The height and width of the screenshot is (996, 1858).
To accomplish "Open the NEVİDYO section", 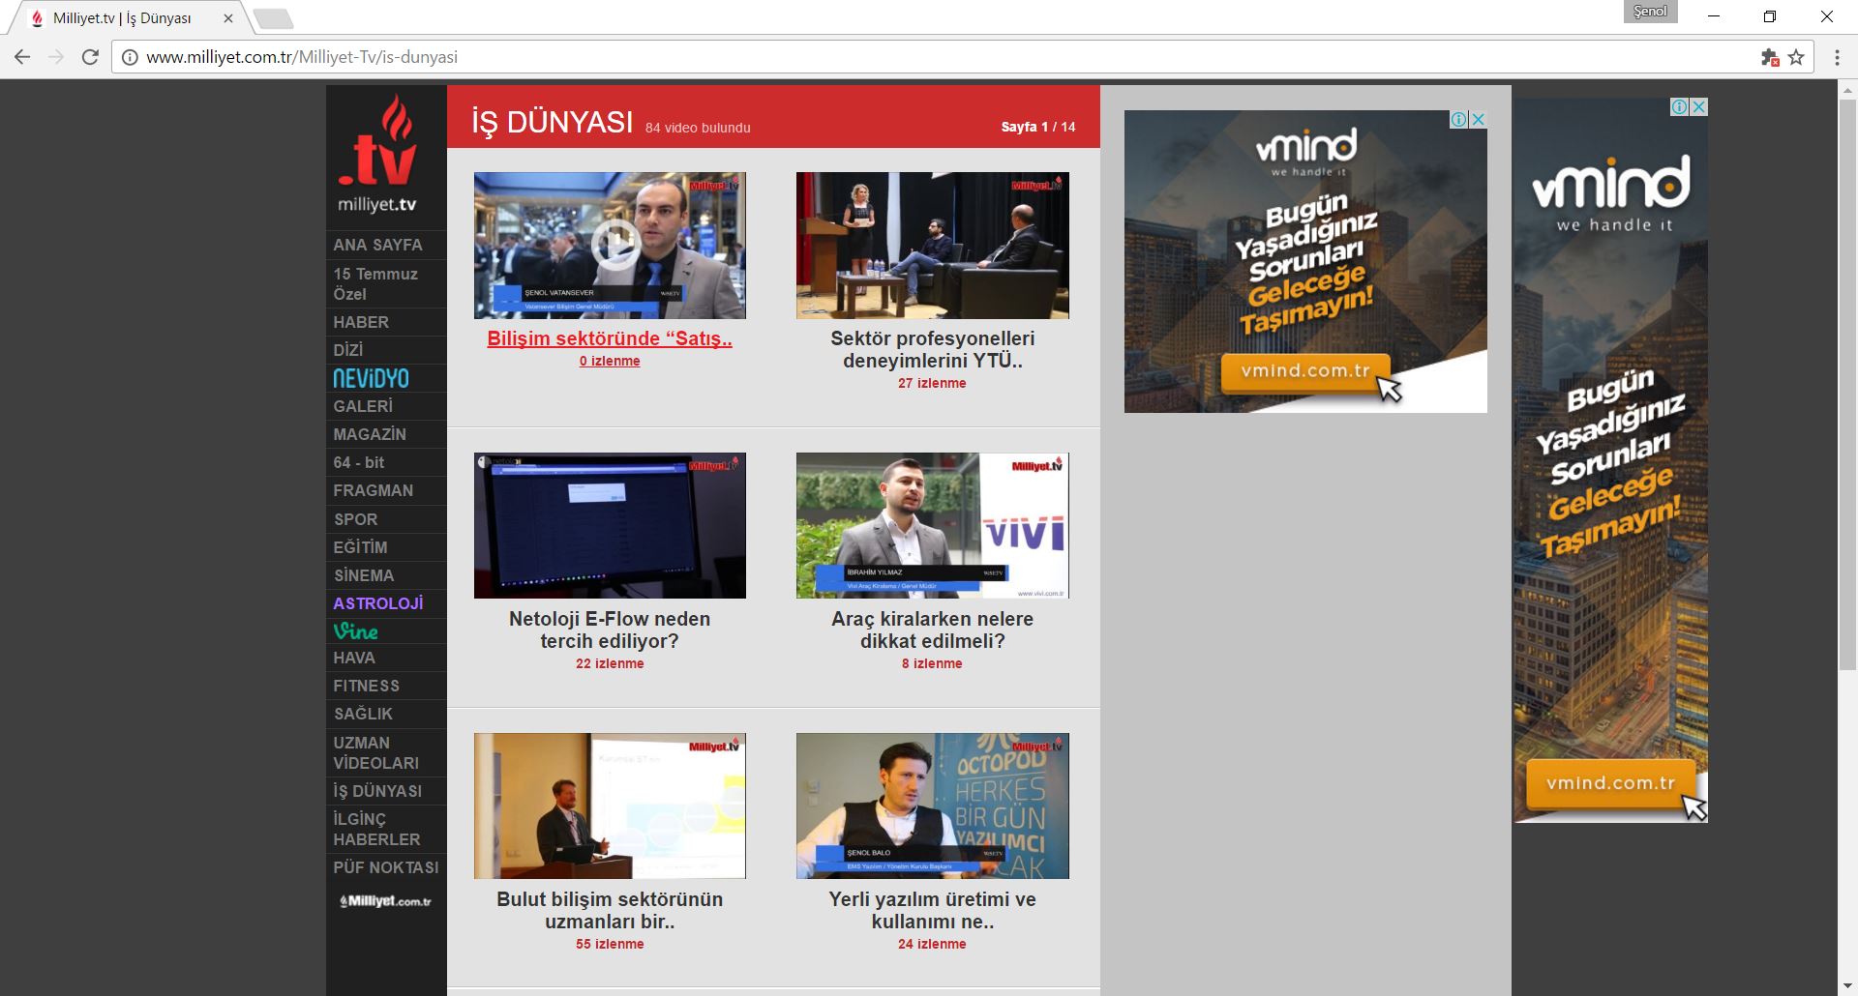I will tap(371, 378).
